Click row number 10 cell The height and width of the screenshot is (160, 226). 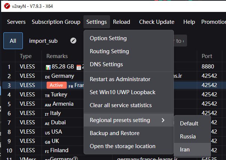(x=9, y=151)
